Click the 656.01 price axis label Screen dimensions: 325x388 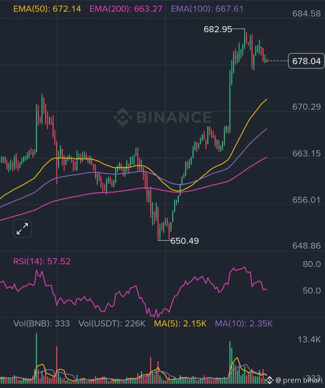point(306,200)
